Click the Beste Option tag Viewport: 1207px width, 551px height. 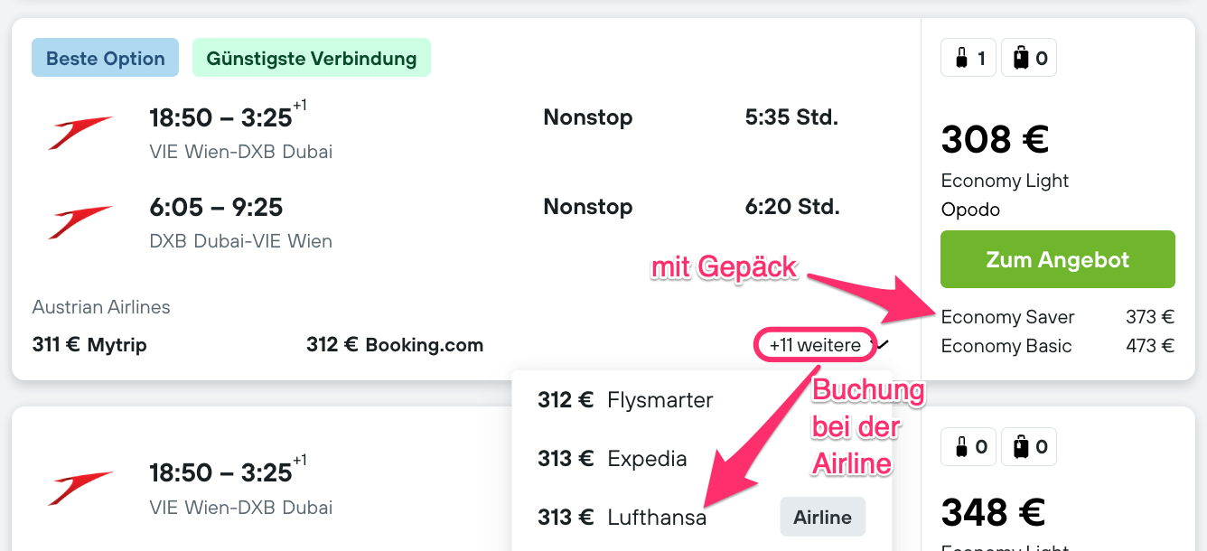click(x=106, y=59)
